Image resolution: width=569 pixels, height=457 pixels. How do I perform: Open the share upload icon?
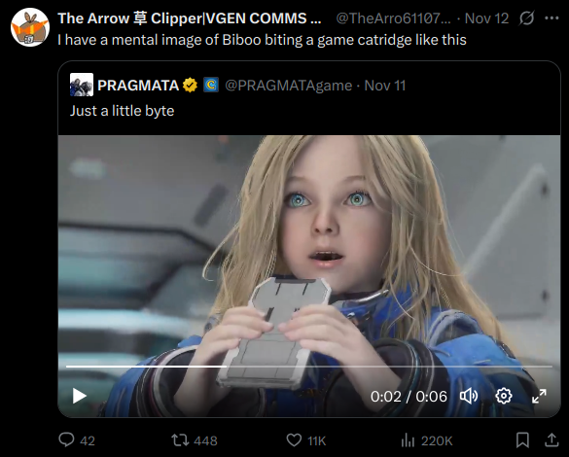point(551,439)
